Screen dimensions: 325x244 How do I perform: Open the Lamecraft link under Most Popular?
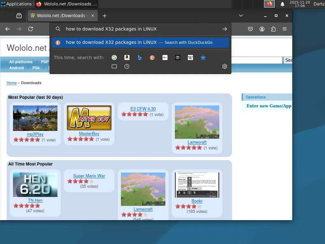pos(197,142)
